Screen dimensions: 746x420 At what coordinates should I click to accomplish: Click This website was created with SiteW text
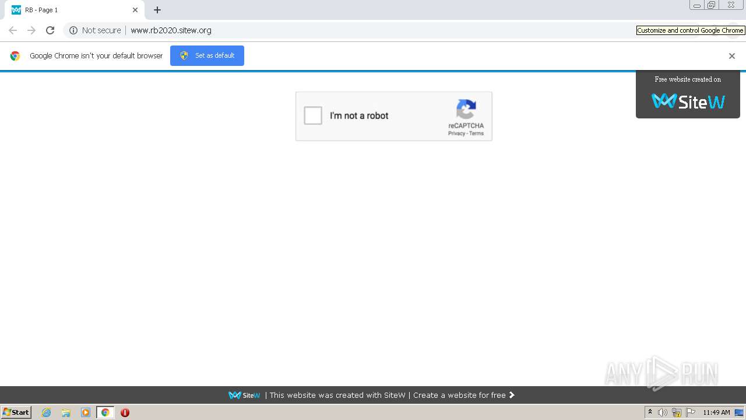(337, 395)
